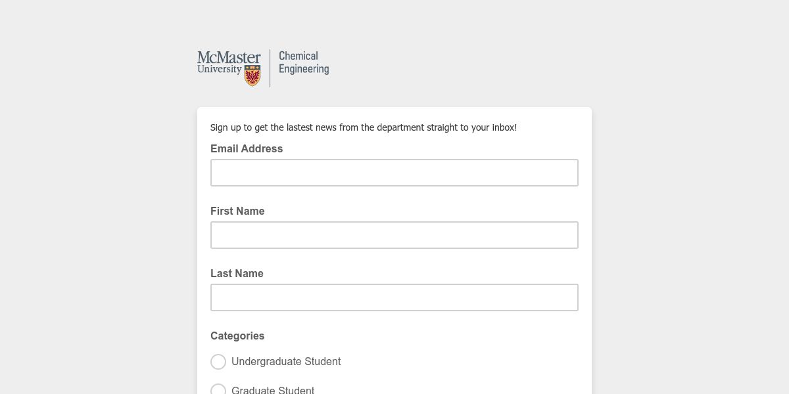Click the McMaster wordmark in the logo
Viewport: 789px width, 394px height.
(x=229, y=57)
